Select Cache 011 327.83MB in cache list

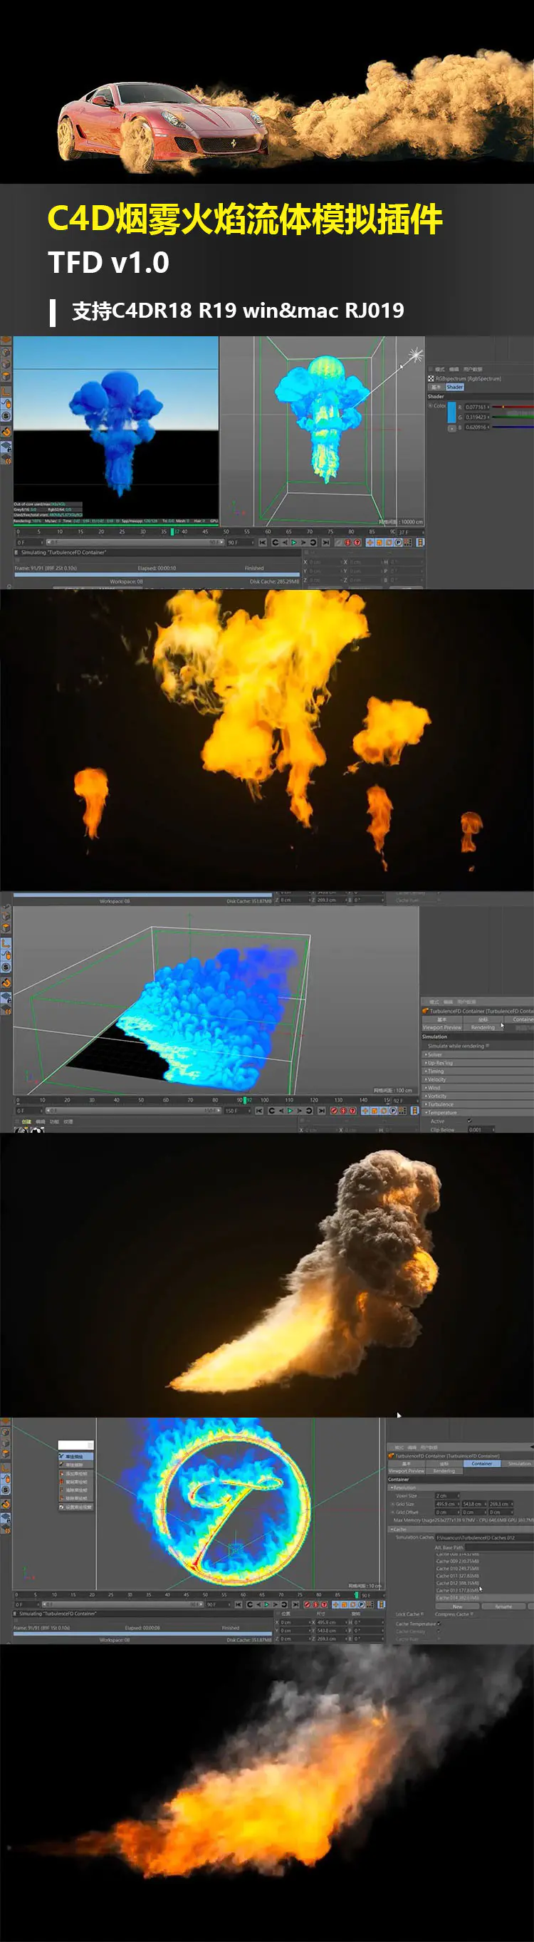coord(458,1577)
